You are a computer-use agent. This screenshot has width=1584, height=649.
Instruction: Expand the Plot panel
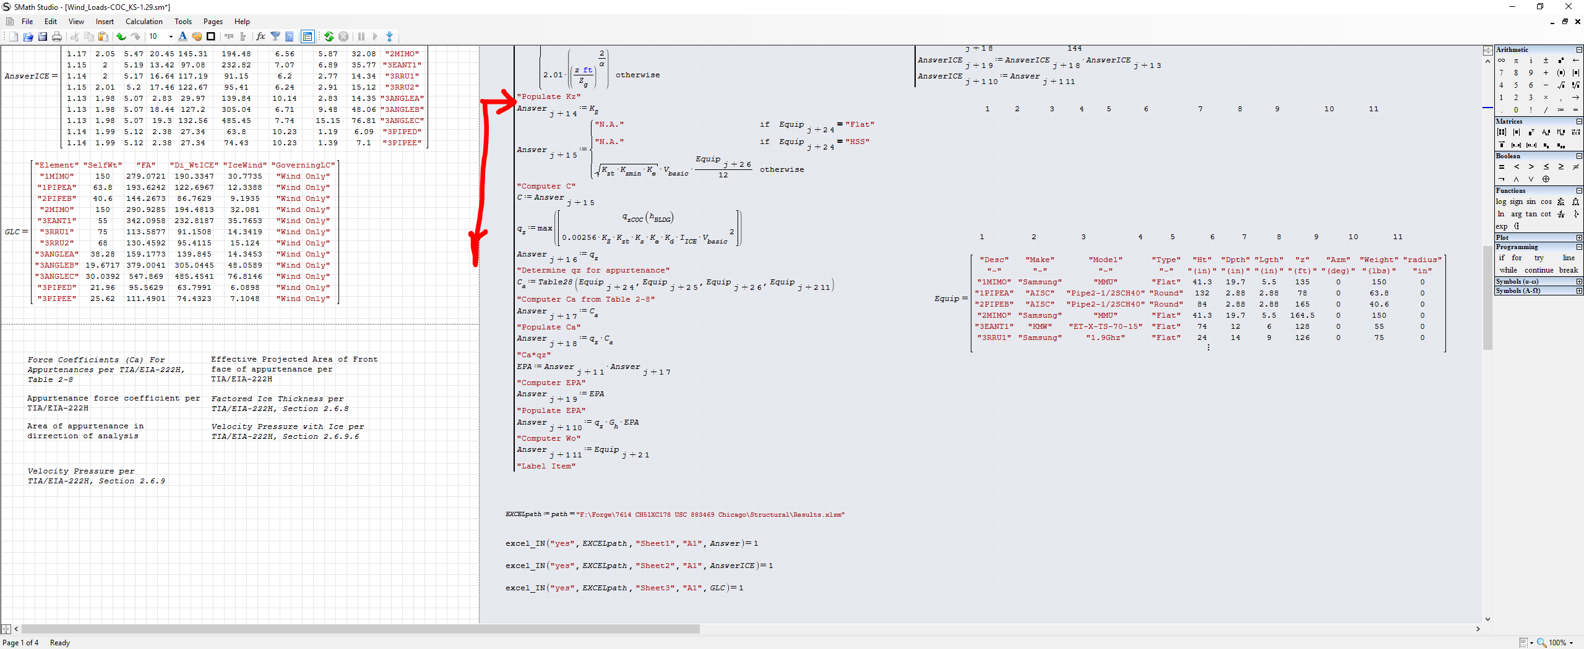click(x=1578, y=237)
